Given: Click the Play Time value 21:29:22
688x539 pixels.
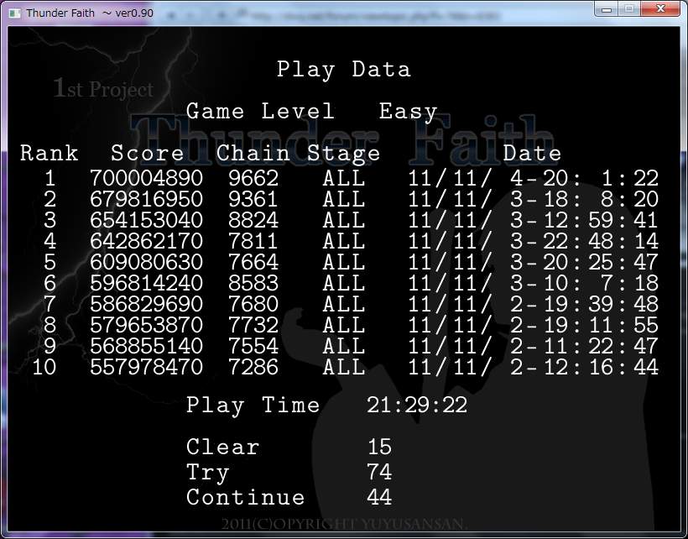Looking at the screenshot, I should click(x=417, y=406).
